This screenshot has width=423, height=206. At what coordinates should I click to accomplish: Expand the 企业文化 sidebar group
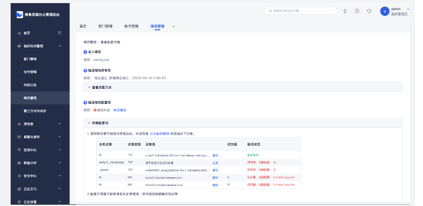point(59,189)
